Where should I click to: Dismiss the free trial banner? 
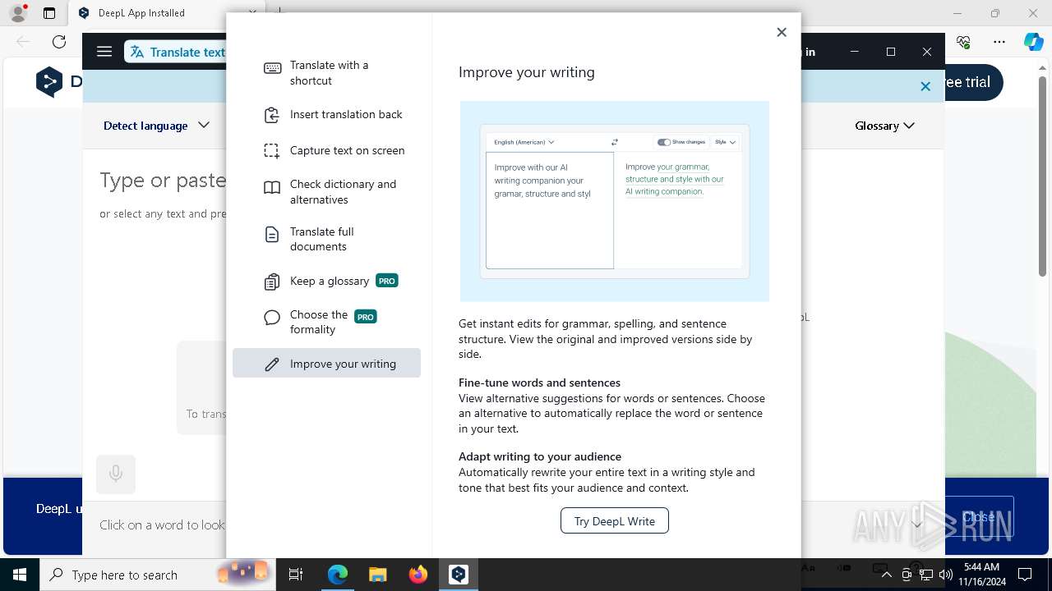[925, 86]
